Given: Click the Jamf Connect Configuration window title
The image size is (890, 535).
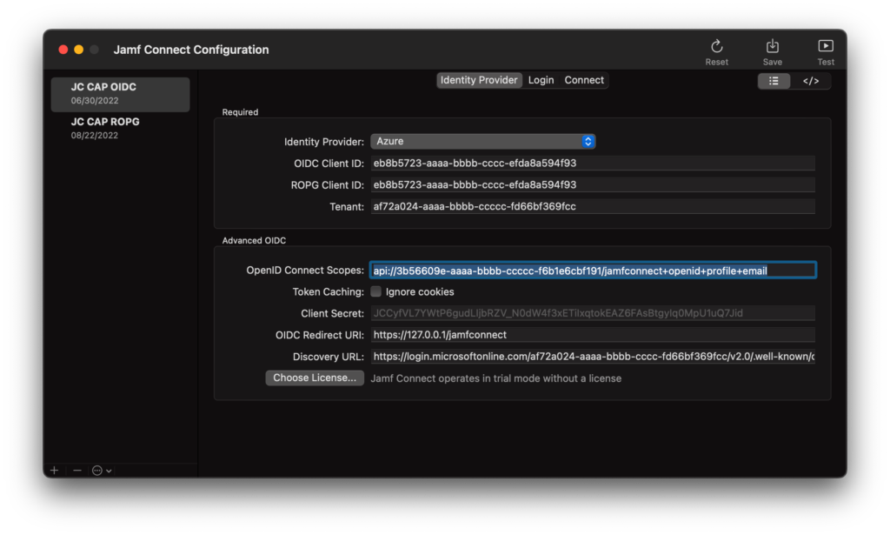Looking at the screenshot, I should click(x=190, y=50).
